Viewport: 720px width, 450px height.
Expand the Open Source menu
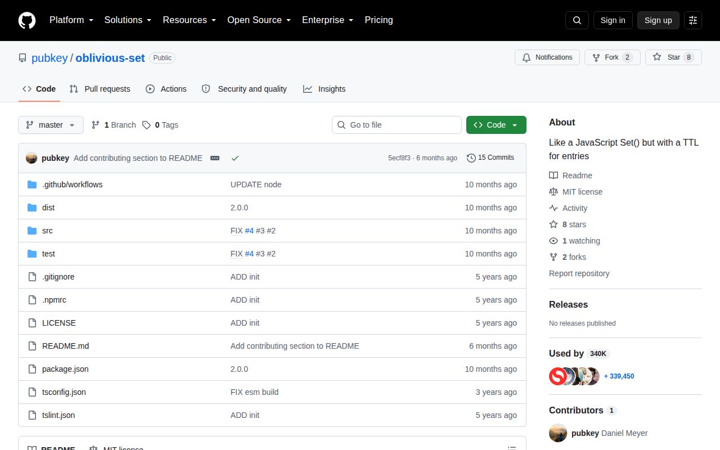coord(259,20)
